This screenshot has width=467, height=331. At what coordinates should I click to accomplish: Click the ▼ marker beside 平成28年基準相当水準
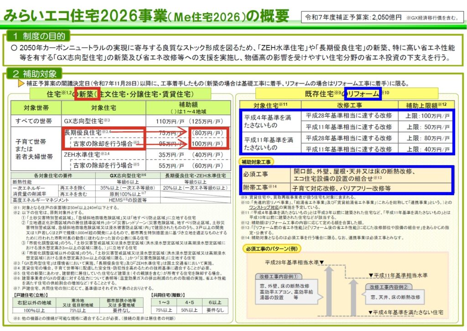click(322, 263)
